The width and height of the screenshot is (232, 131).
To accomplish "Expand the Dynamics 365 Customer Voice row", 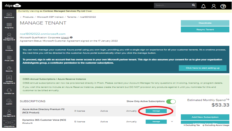I will 172,122.
